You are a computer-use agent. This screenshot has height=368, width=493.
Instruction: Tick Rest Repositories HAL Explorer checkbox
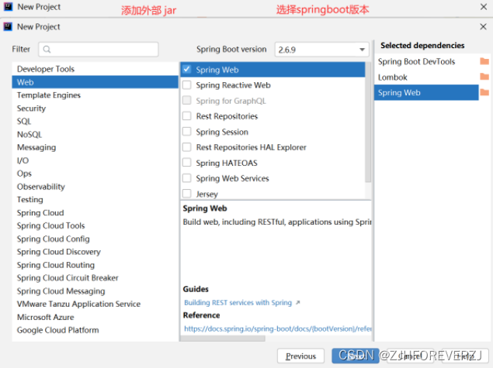click(187, 147)
